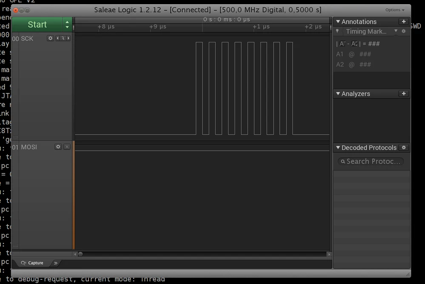Screen dimensions: 425x284
Task: Click horizontal scrollbar right arrow
Action: coord(329,254)
